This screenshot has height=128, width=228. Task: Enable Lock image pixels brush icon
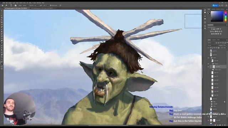click(213, 48)
